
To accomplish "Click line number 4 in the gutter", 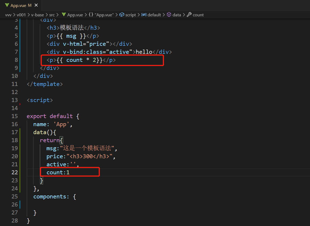I will point(16,28).
